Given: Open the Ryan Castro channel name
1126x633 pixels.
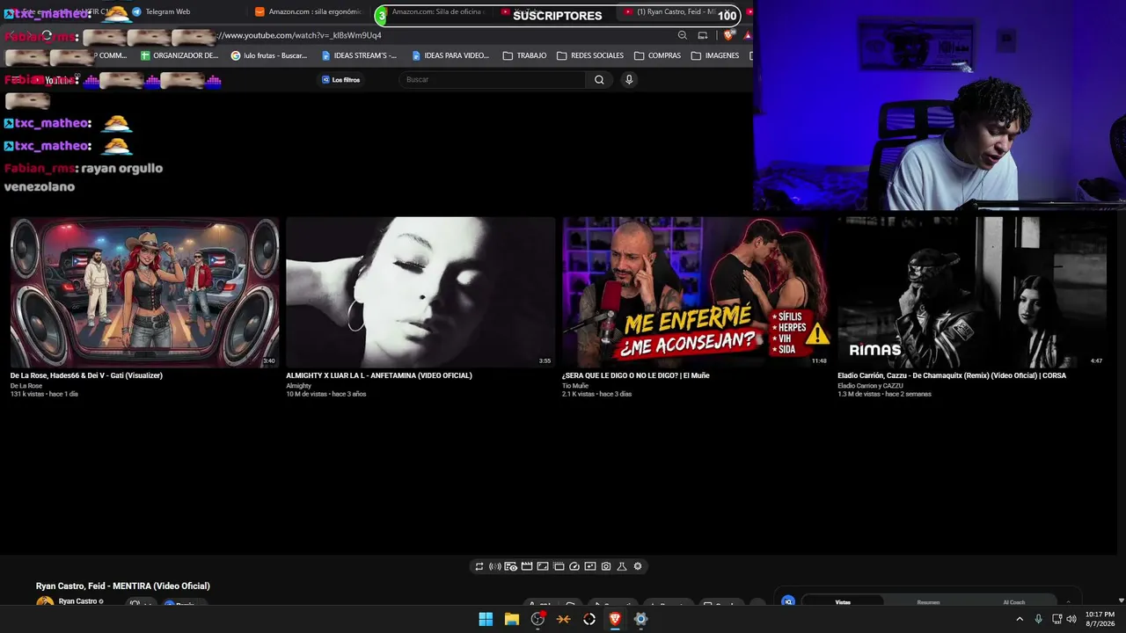Looking at the screenshot, I should click(x=77, y=601).
